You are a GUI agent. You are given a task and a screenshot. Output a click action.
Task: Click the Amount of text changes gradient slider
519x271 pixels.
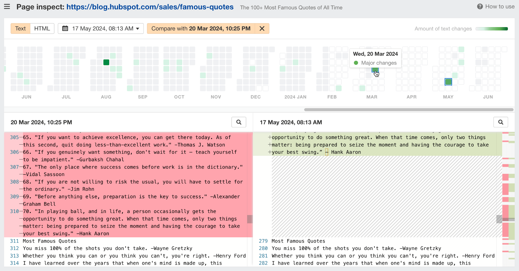[492, 29]
